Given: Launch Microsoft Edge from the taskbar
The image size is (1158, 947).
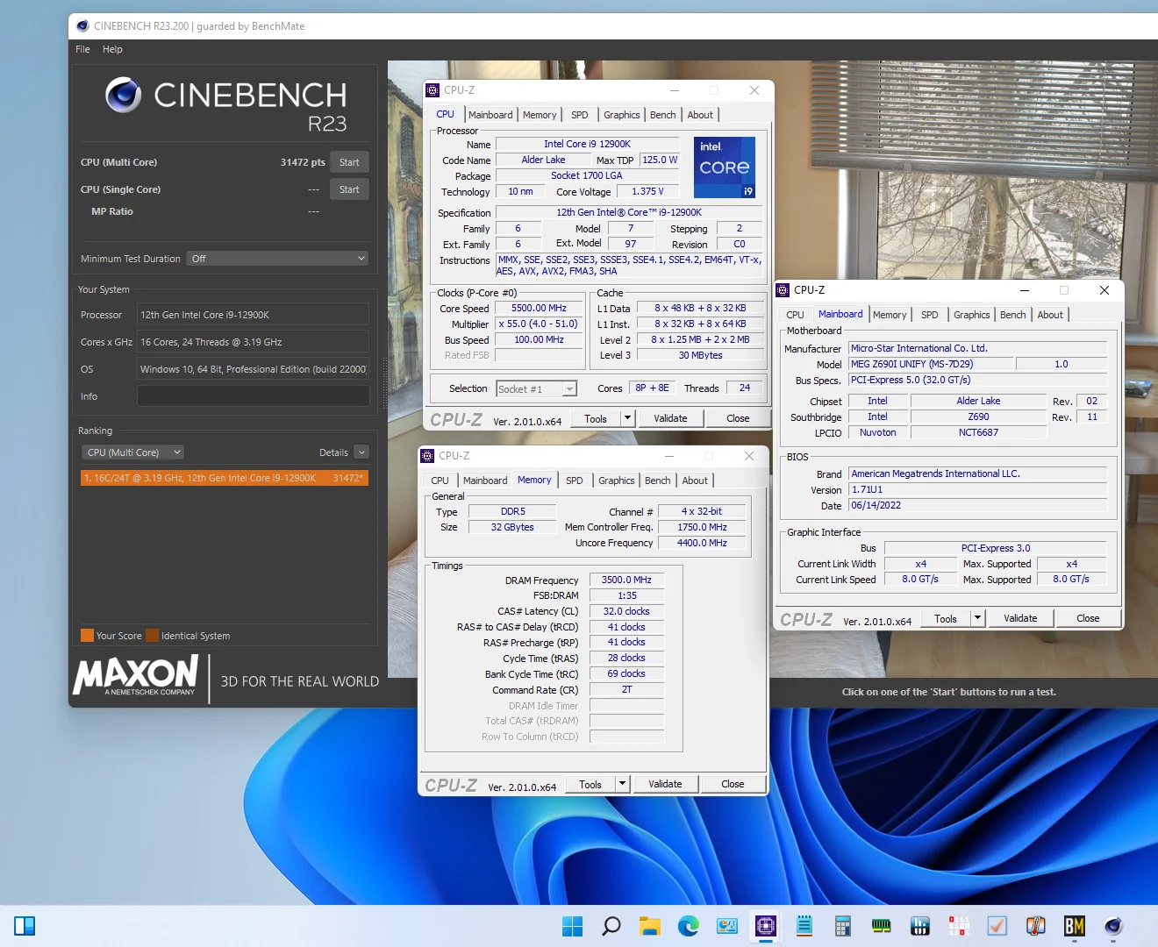Looking at the screenshot, I should (689, 926).
